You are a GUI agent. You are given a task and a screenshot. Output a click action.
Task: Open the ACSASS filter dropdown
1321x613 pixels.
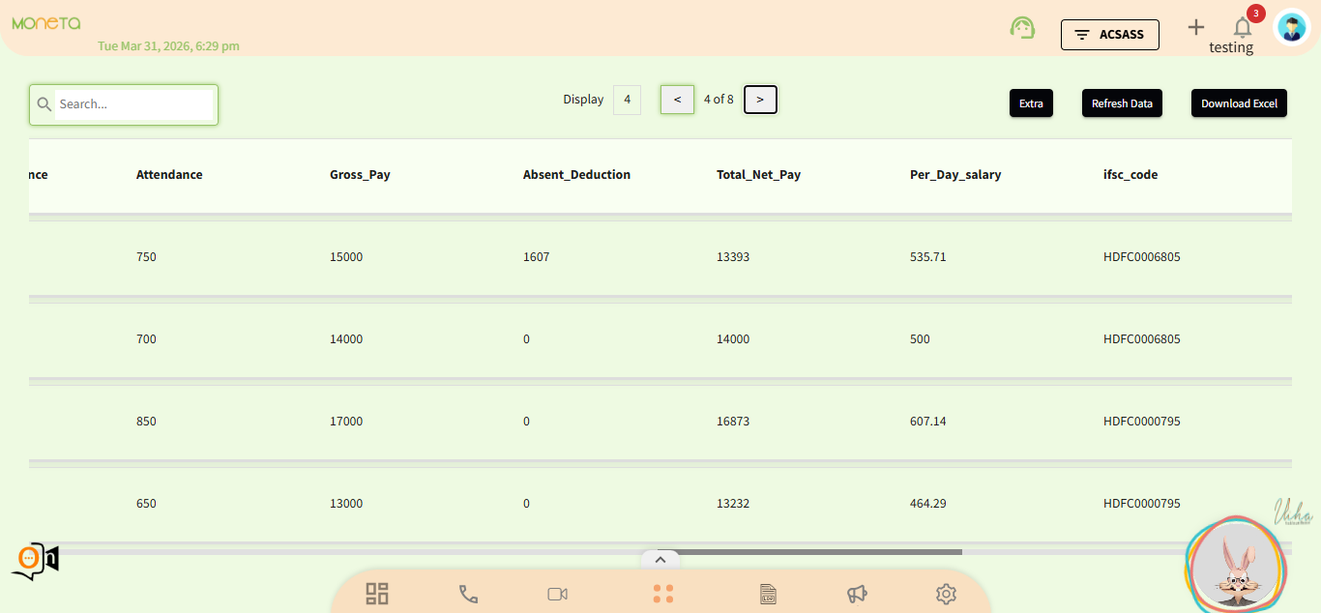[x=1109, y=35]
